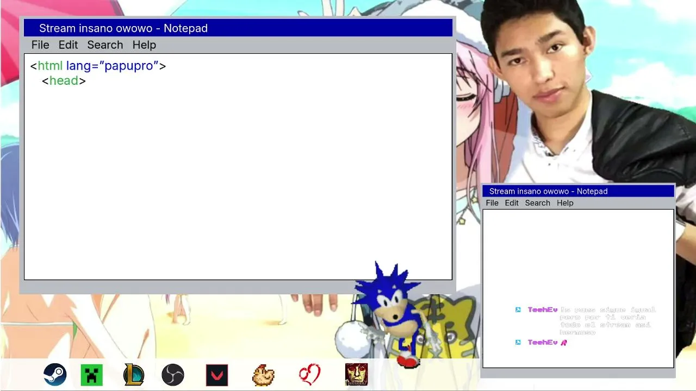
Task: Click the small Notepad window title bar
Action: coord(579,191)
